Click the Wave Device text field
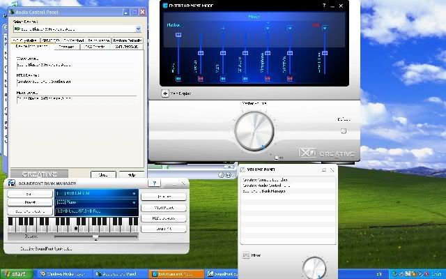The image size is (446, 279). coord(77,65)
